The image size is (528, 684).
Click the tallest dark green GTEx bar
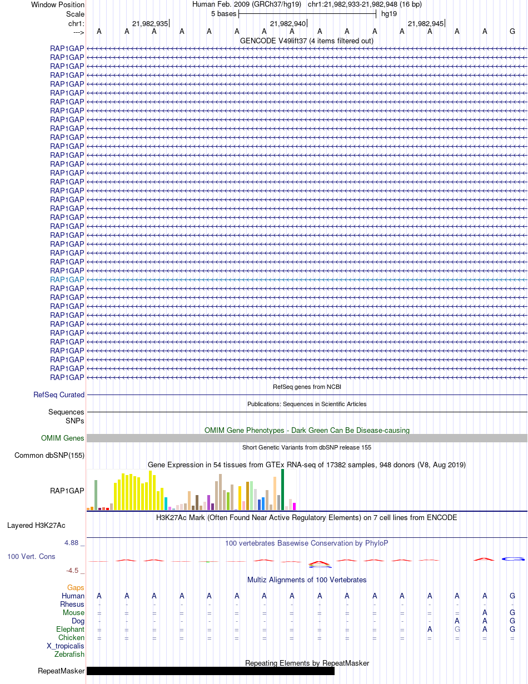[283, 490]
